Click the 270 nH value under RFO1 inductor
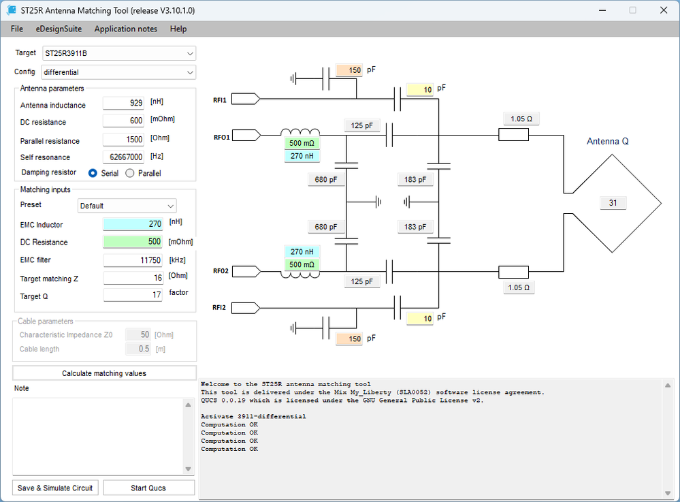The height and width of the screenshot is (502, 680). tap(302, 156)
